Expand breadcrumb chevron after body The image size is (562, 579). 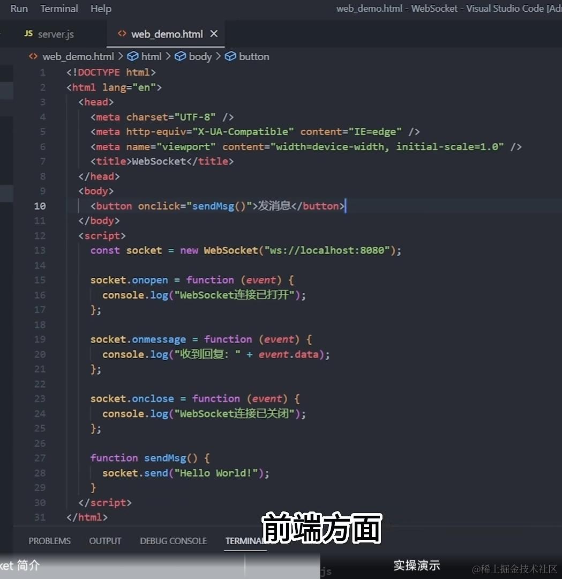point(218,56)
